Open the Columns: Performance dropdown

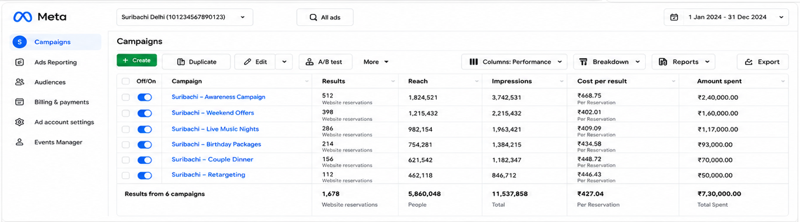coord(515,62)
